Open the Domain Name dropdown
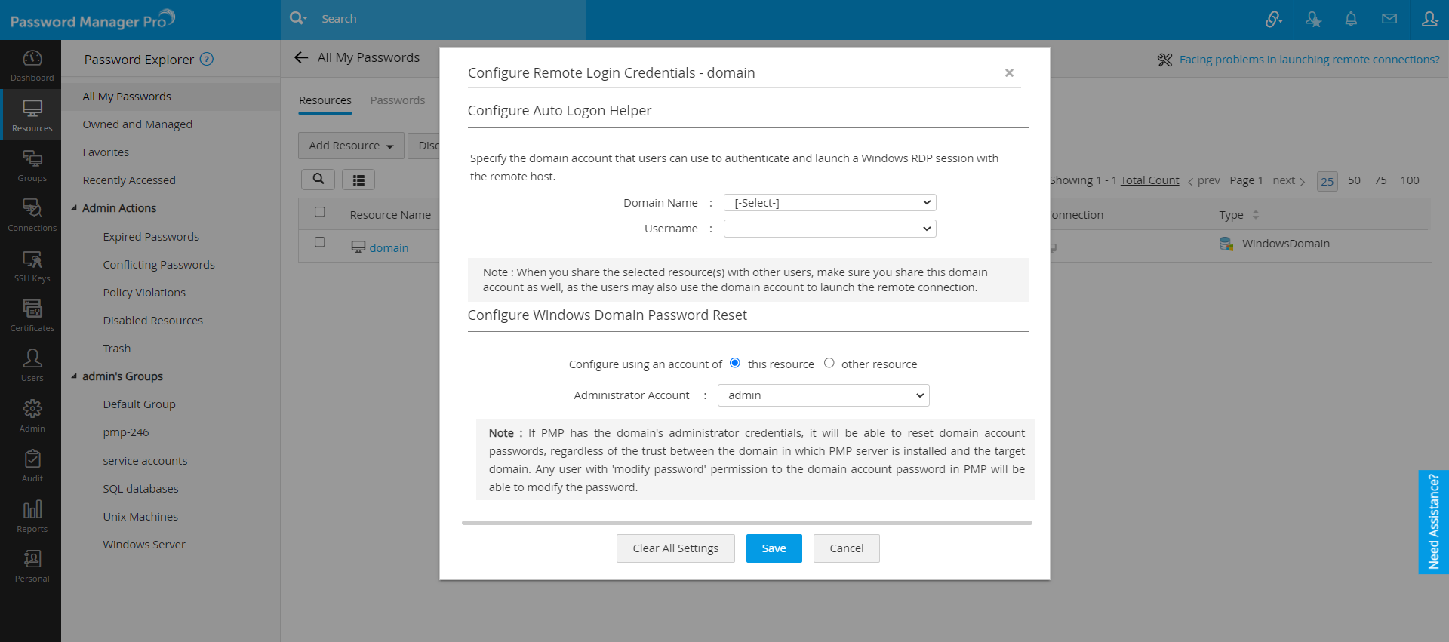This screenshot has width=1449, height=642. tap(830, 203)
